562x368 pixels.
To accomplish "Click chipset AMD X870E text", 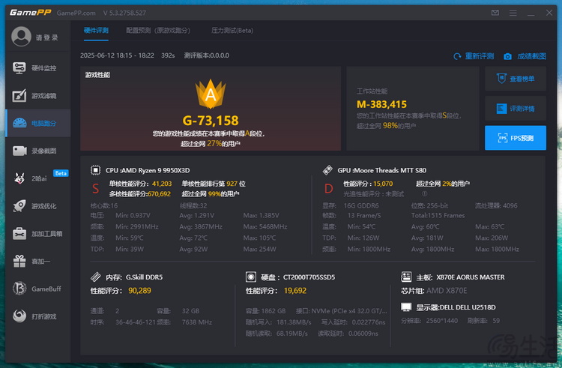I will point(447,291).
